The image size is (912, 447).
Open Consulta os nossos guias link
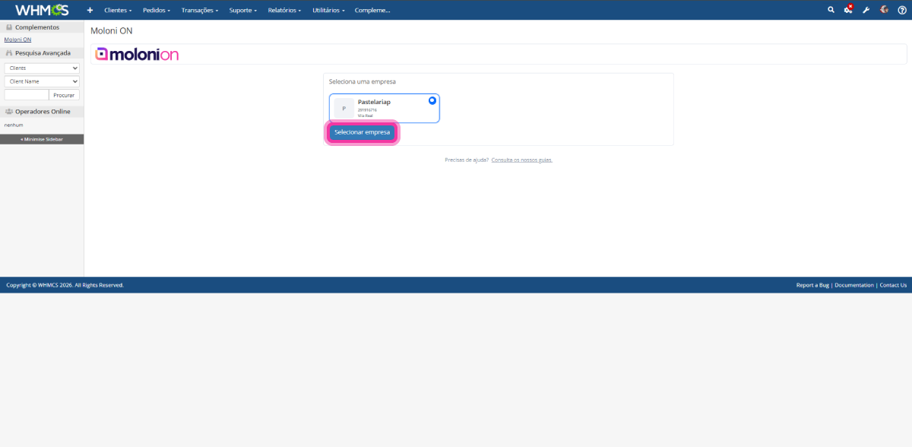point(522,160)
